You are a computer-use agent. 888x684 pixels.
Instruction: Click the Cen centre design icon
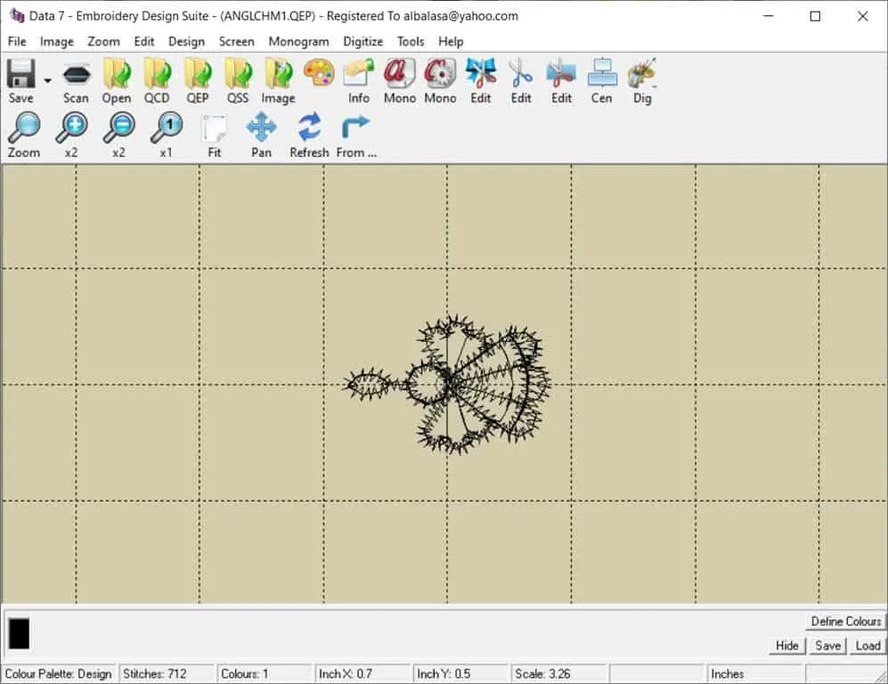coord(602,74)
